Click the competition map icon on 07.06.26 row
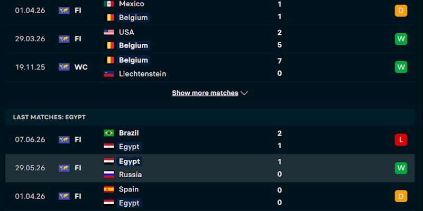423x211 pixels. click(64, 140)
